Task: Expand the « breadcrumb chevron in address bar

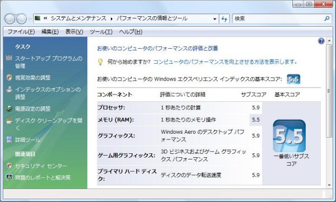Action: click(45, 18)
